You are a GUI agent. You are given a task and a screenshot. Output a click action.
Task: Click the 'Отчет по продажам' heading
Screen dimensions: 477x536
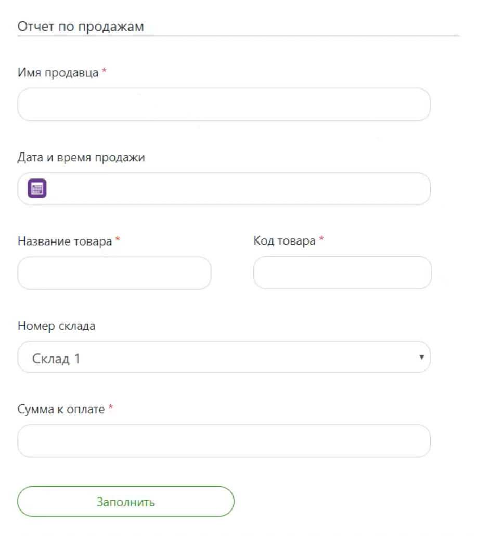[x=81, y=27]
